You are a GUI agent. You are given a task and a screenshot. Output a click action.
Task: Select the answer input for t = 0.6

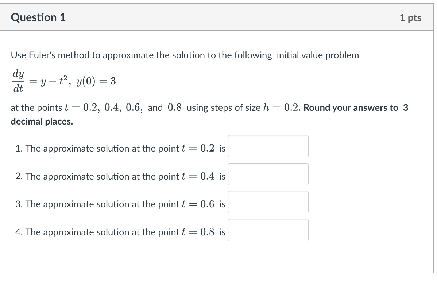268,202
